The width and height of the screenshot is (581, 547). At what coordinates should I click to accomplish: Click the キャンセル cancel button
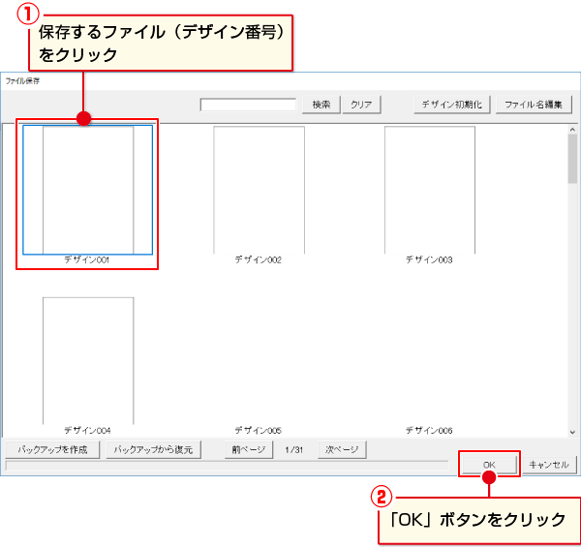pyautogui.click(x=549, y=465)
